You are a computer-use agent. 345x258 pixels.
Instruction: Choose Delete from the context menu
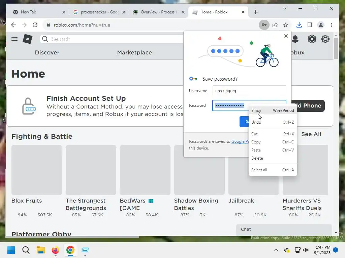tap(273, 158)
